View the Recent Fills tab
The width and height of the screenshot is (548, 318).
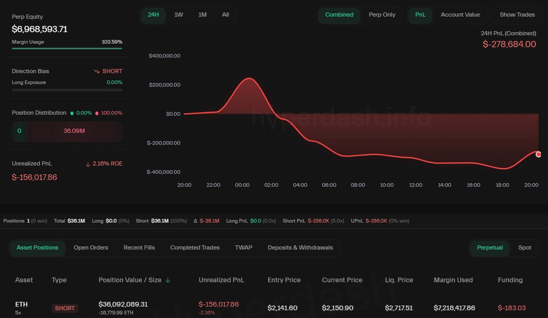[139, 247]
